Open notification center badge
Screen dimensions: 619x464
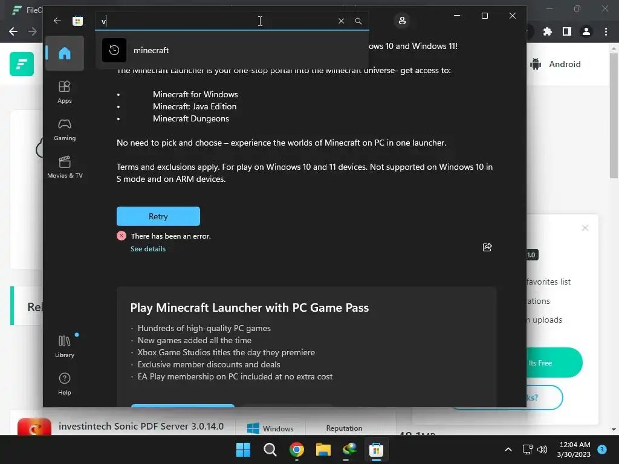602,449
